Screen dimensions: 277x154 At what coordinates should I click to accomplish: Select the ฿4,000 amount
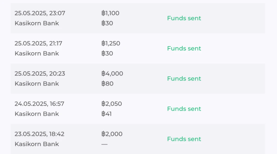coord(112,74)
